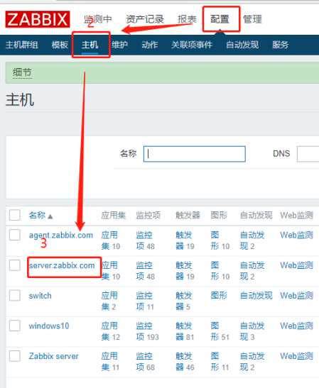Open host server.zabbix.com
This screenshot has width=319, height=388.
click(x=62, y=265)
